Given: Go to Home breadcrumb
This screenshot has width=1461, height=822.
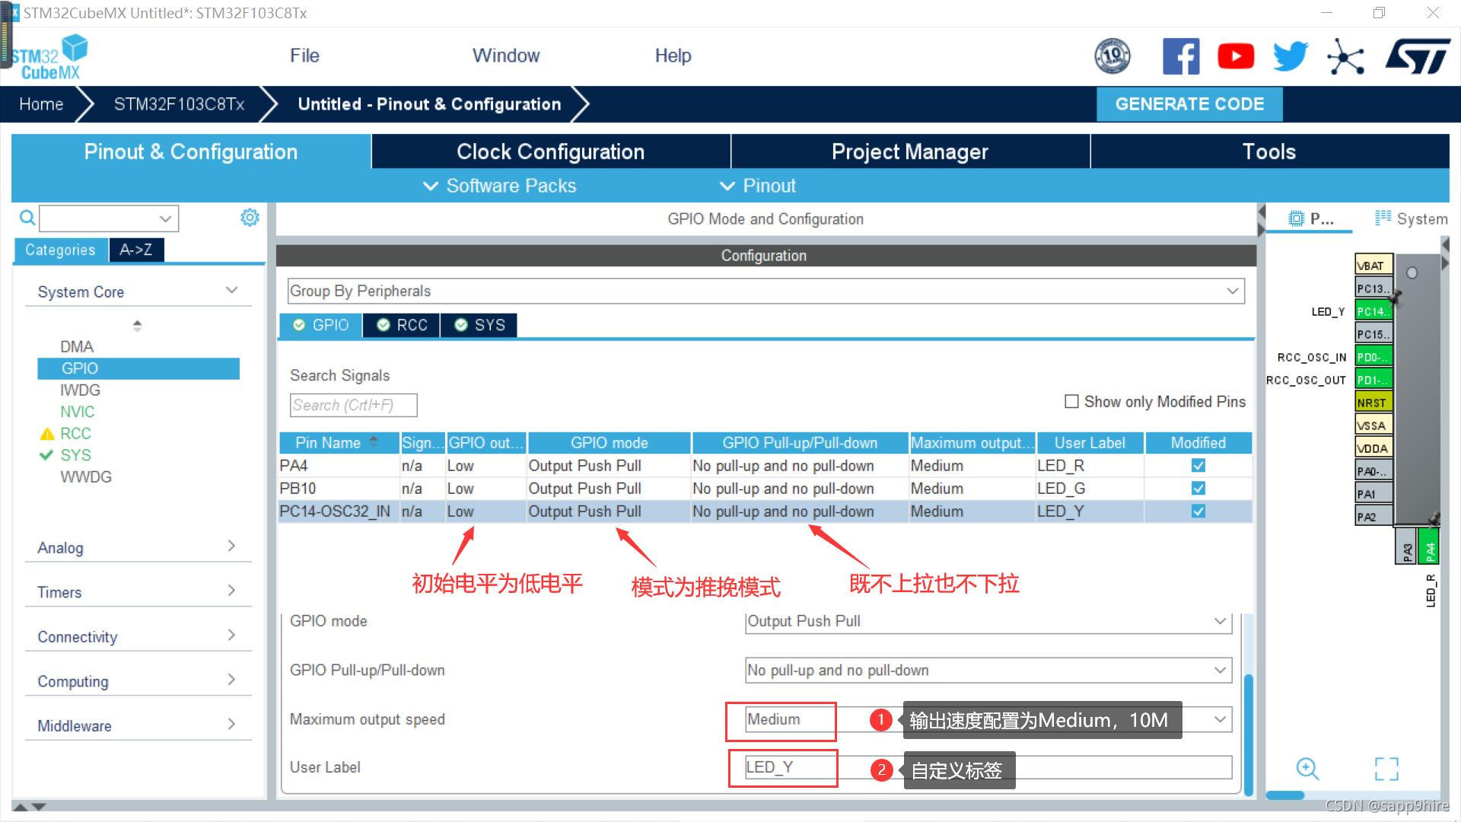Looking at the screenshot, I should pyautogui.click(x=41, y=104).
